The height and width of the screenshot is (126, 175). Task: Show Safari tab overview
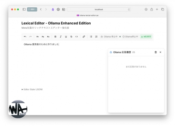click(162, 9)
